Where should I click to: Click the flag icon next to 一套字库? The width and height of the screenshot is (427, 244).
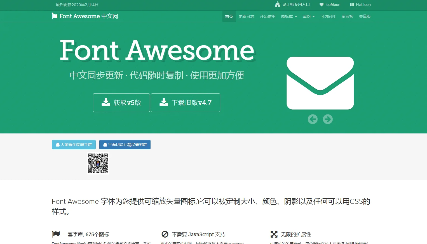click(56, 234)
